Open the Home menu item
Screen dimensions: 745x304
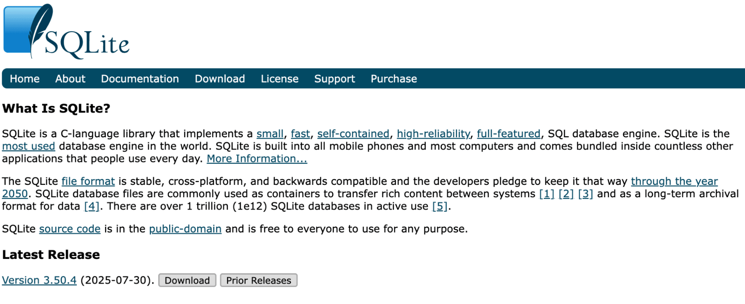(25, 79)
